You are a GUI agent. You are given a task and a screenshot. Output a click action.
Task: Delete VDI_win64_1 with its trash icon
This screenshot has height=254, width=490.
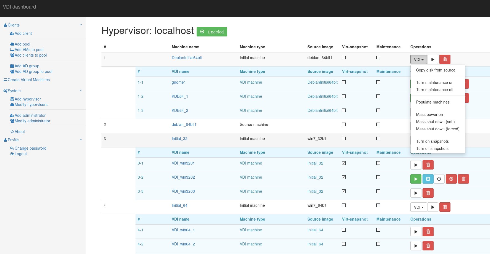click(x=428, y=232)
